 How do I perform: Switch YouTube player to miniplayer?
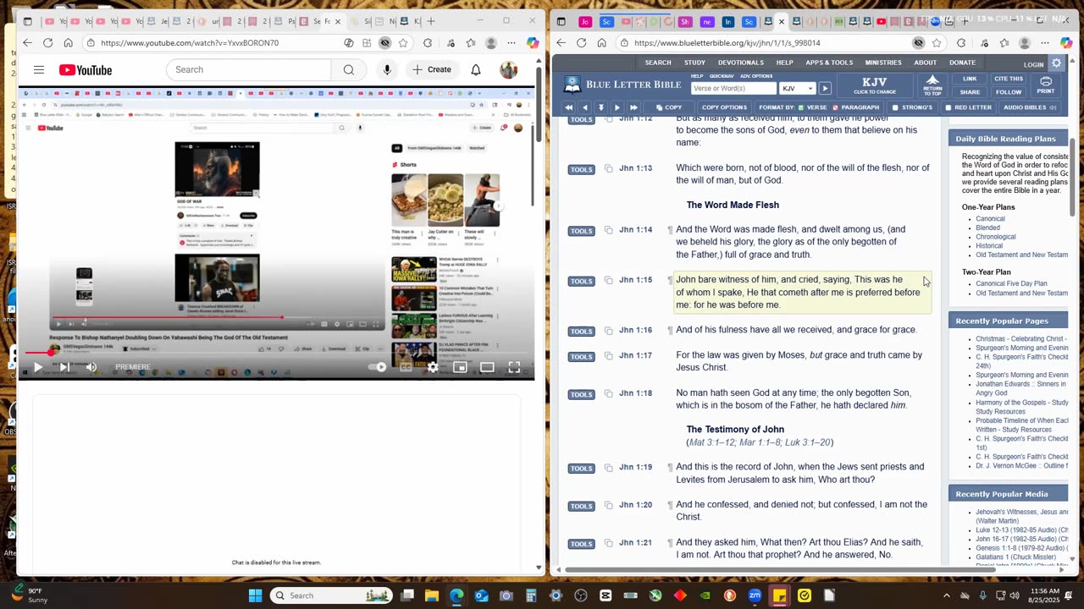tap(460, 367)
